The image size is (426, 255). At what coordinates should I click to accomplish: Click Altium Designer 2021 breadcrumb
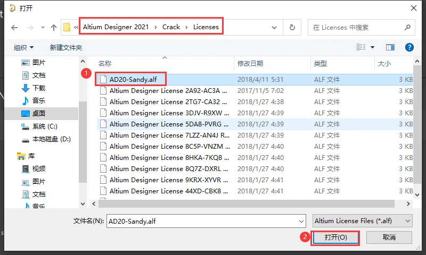coord(116,27)
